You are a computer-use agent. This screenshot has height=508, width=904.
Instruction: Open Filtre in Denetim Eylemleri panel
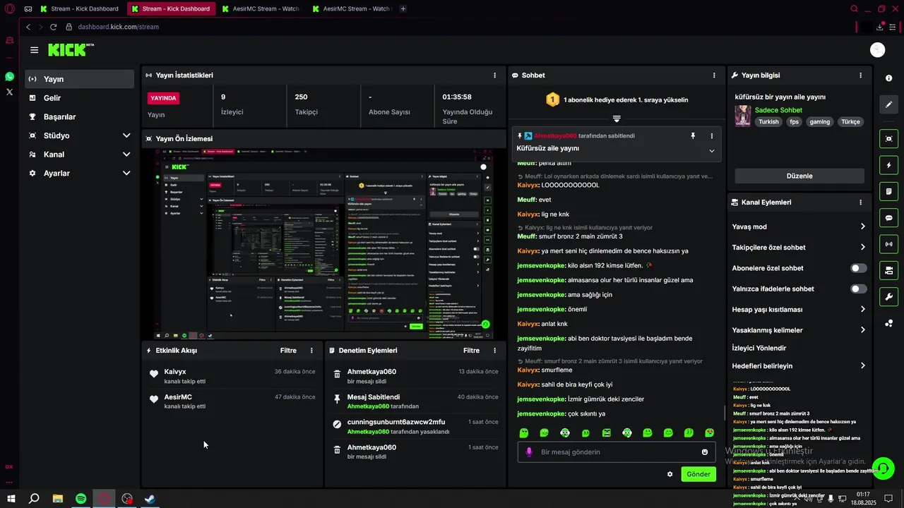[471, 350]
